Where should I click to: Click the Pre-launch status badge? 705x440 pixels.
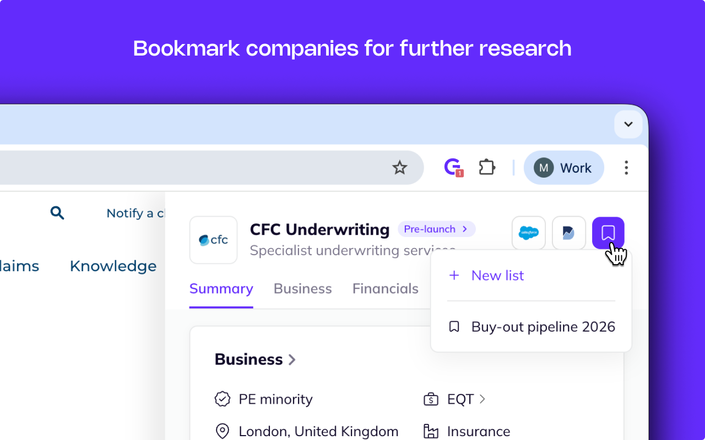(436, 229)
